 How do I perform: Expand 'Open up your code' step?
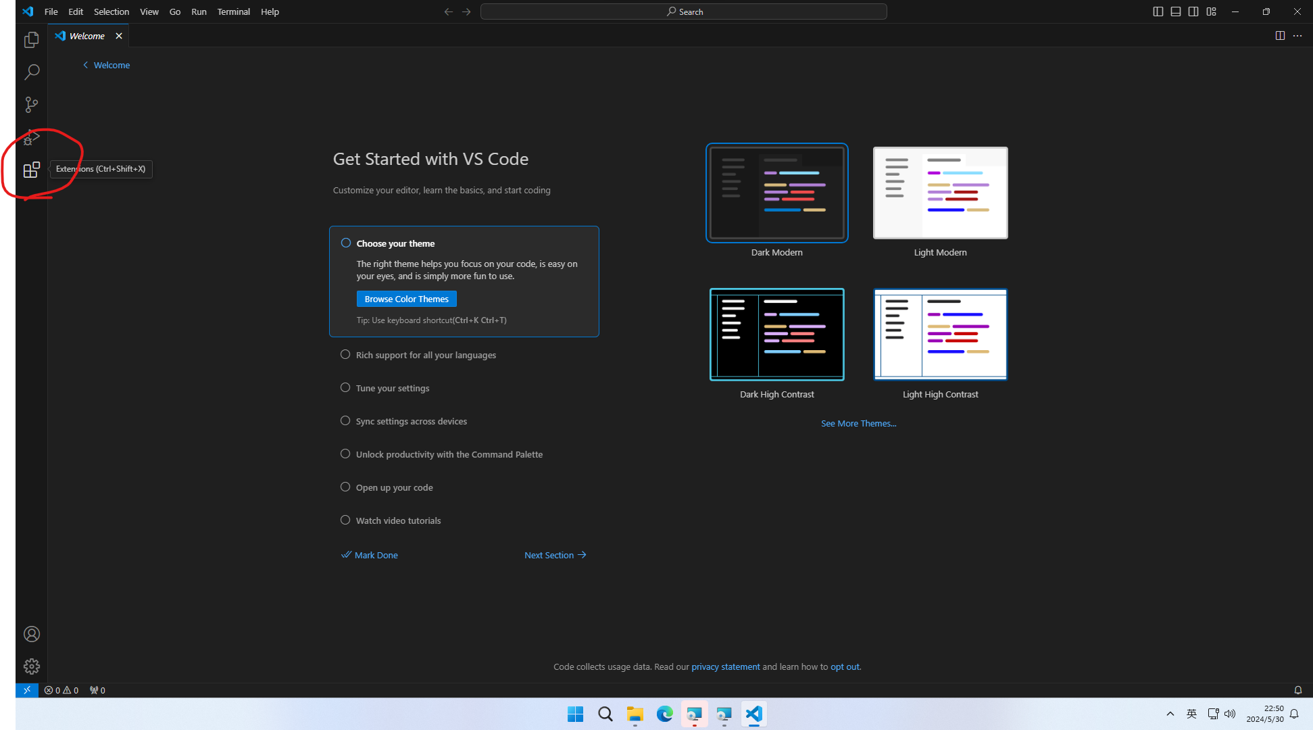tap(394, 488)
